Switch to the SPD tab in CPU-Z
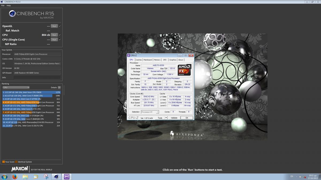 point(165,60)
